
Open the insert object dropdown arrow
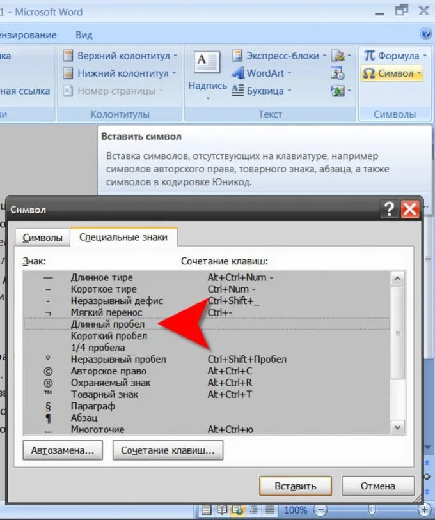click(x=349, y=91)
